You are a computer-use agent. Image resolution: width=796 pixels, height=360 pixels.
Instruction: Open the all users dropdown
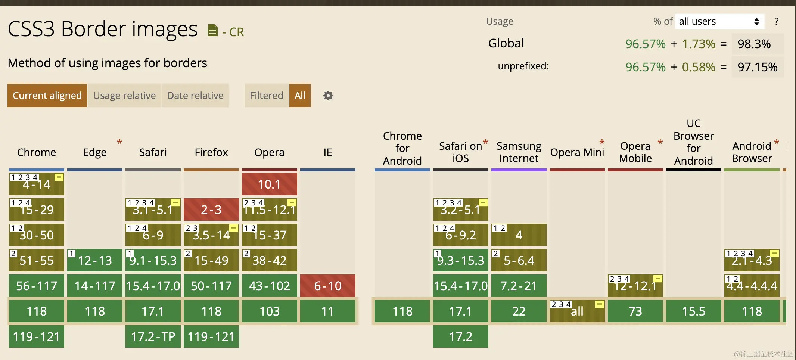pos(719,21)
